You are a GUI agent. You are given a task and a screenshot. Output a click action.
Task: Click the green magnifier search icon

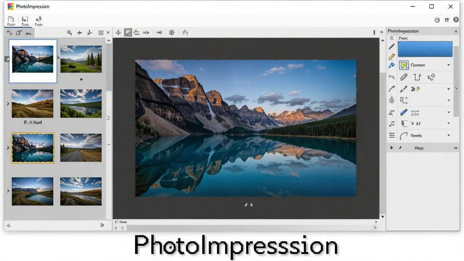[x=69, y=33]
